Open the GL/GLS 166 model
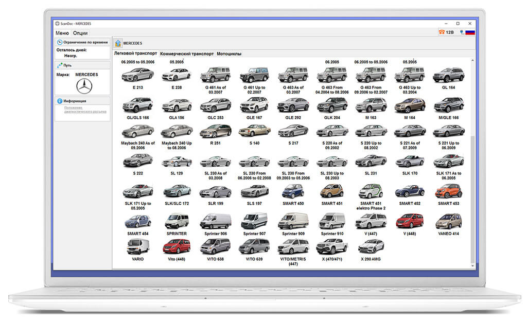Screen dimensions: 527x322 pos(137,105)
